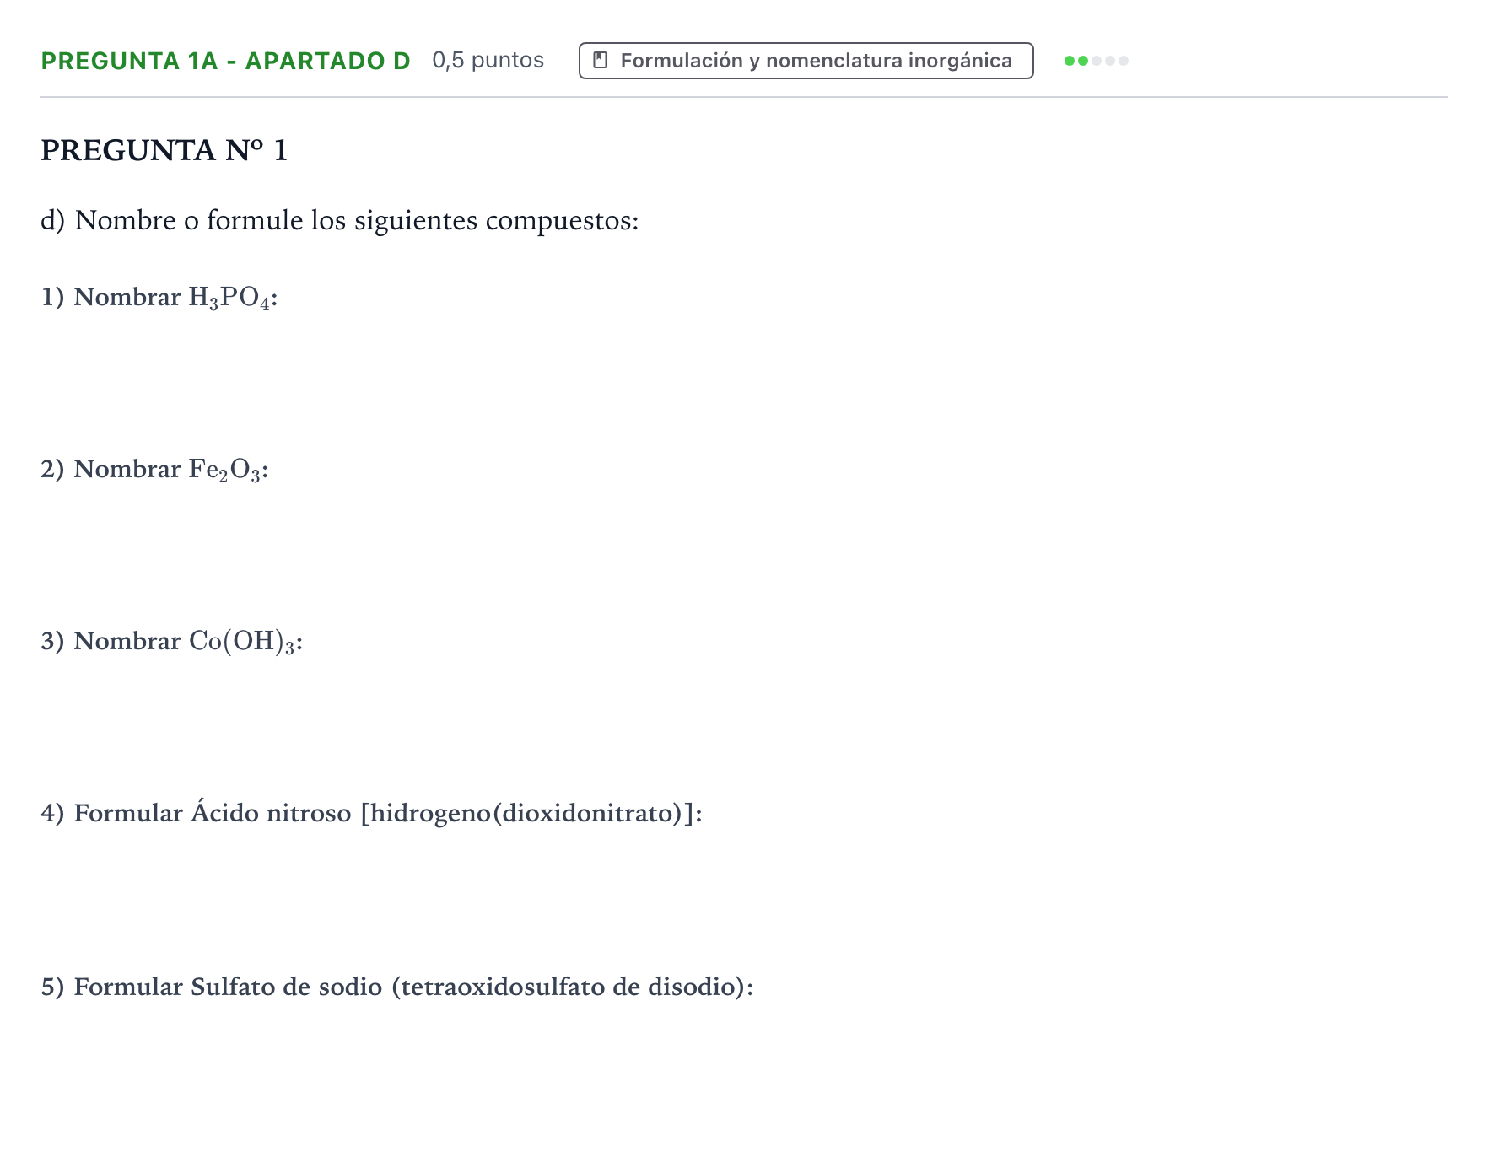This screenshot has height=1157, width=1488.
Task: Click the book icon in topic tag
Action: 601,61
